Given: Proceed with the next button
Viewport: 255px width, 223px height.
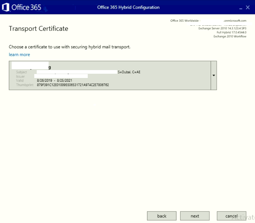Looking at the screenshot, I should pyautogui.click(x=195, y=216).
